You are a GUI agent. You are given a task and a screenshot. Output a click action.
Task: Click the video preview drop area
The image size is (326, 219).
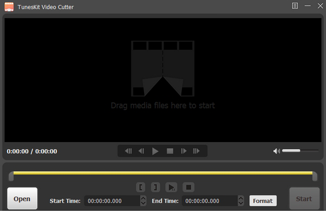(163, 80)
